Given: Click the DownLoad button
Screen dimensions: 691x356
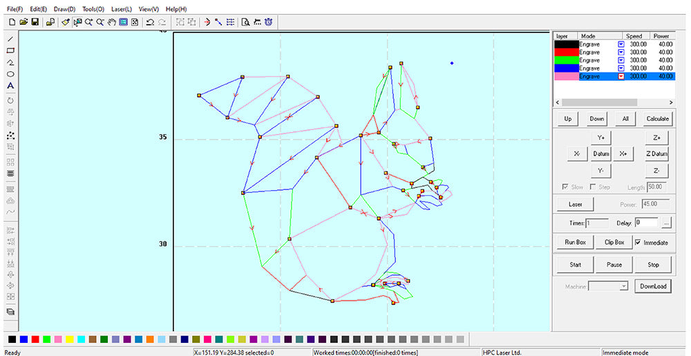Looking at the screenshot, I should (653, 286).
